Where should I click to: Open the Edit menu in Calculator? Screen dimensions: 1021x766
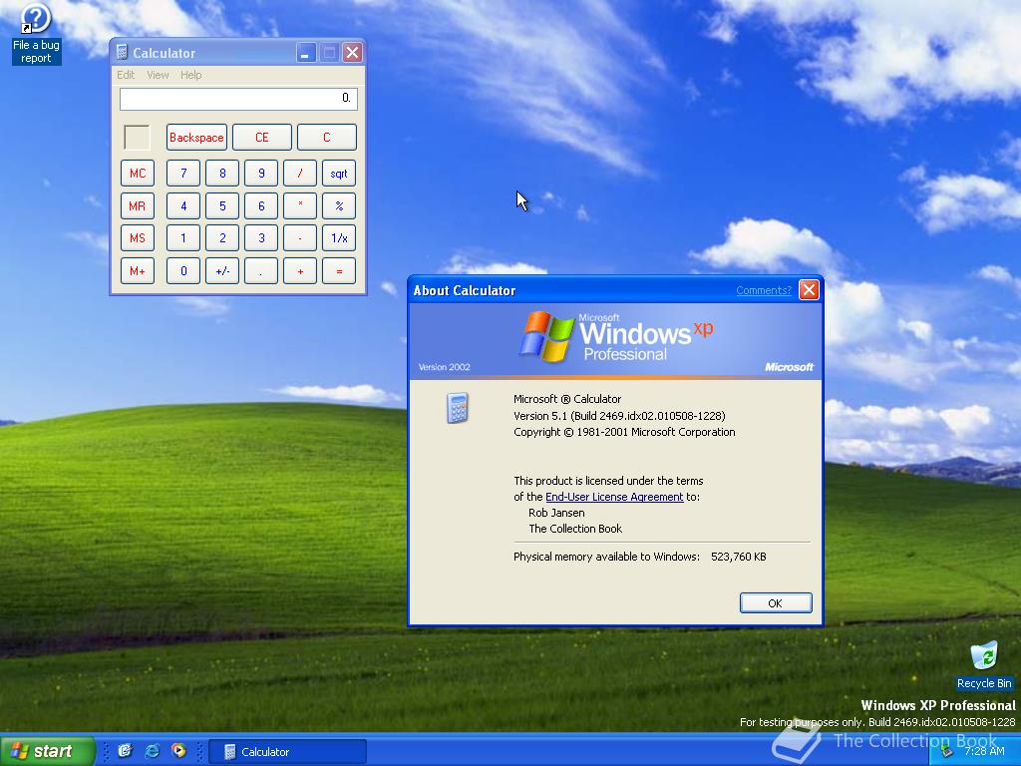[126, 75]
